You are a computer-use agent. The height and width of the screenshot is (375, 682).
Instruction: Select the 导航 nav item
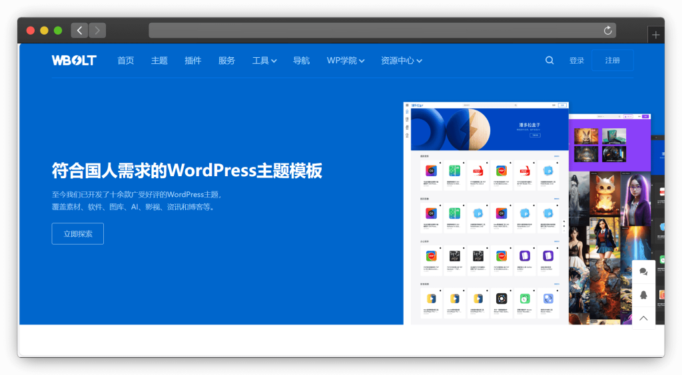[301, 61]
